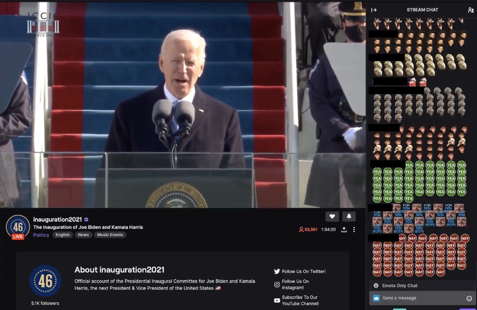Click the About inauguration2021 heading
This screenshot has height=310, width=477.
119,269
